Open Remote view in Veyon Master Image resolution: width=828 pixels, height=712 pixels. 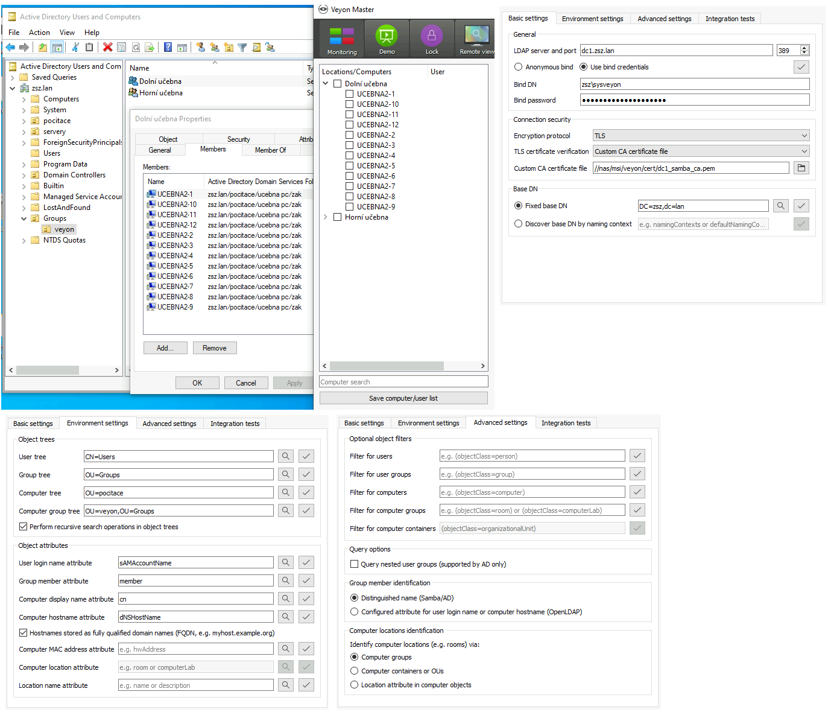[476, 39]
